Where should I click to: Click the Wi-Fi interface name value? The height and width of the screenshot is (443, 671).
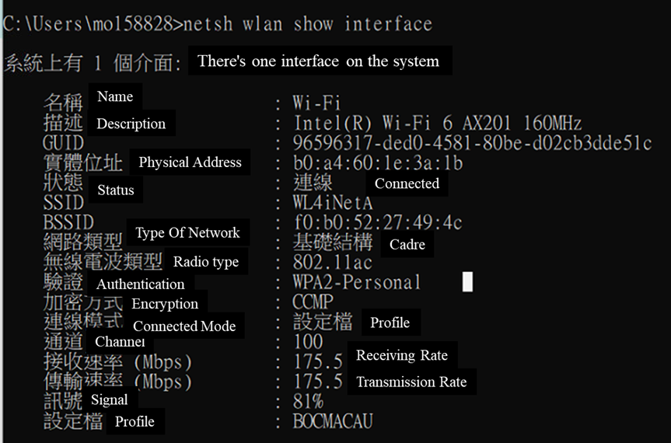point(316,103)
